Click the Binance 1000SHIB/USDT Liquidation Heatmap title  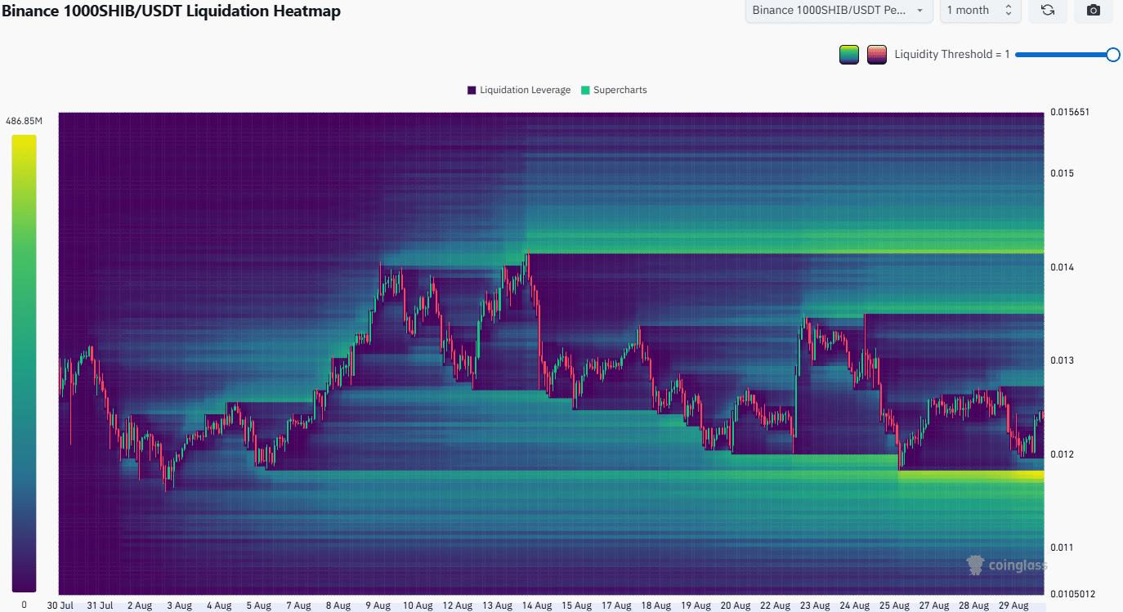[171, 11]
